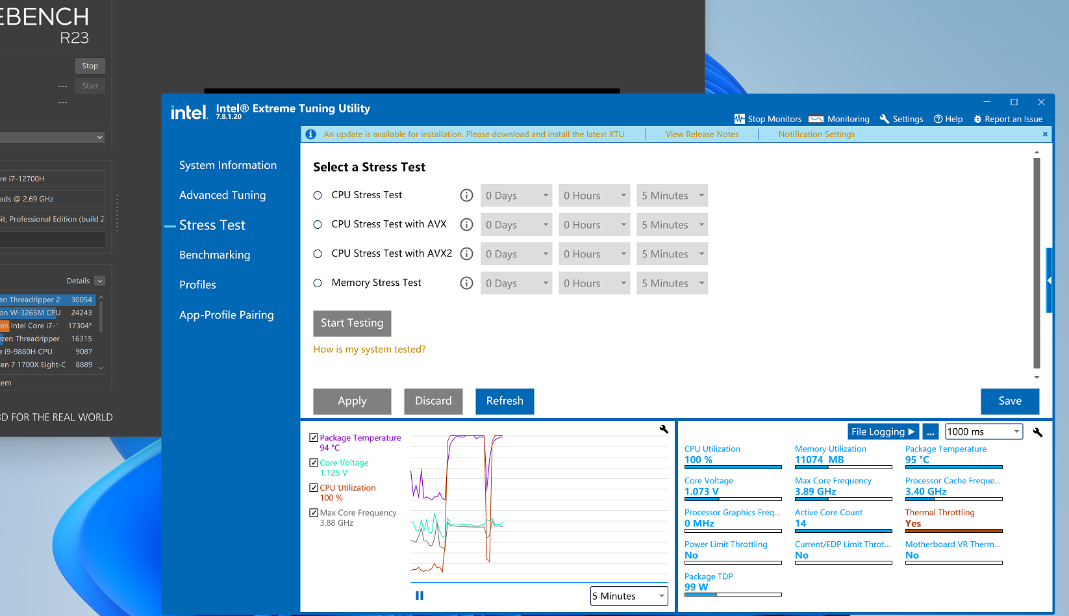Open Days dropdown for Memory Stress Test
This screenshot has width=1069, height=616.
click(516, 283)
